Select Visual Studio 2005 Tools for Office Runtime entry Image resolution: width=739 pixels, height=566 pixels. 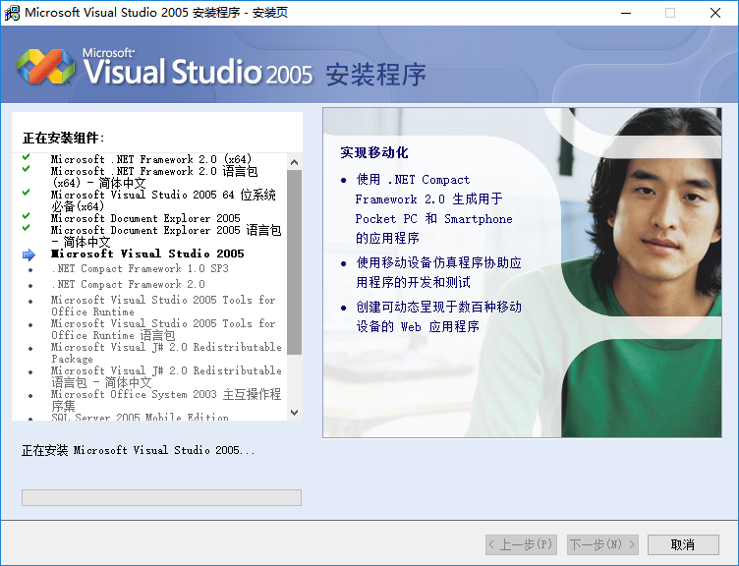(163, 306)
